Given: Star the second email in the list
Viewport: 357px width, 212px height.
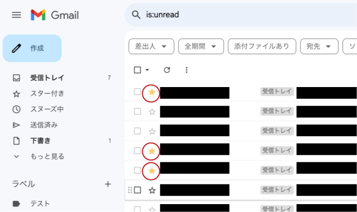Looking at the screenshot, I should (x=152, y=112).
